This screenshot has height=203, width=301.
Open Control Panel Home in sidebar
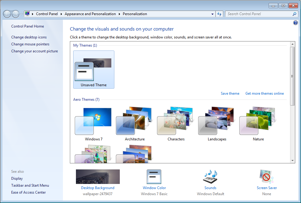pos(28,26)
